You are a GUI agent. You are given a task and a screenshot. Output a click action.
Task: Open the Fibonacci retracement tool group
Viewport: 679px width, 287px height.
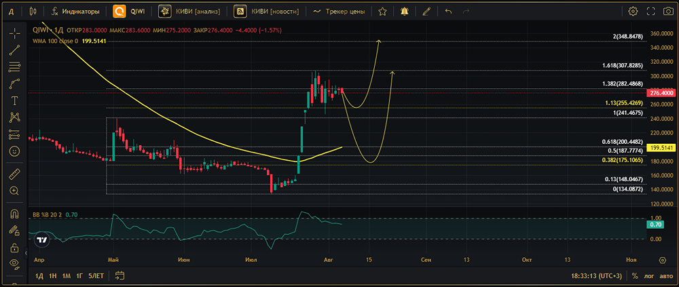[x=15, y=66]
